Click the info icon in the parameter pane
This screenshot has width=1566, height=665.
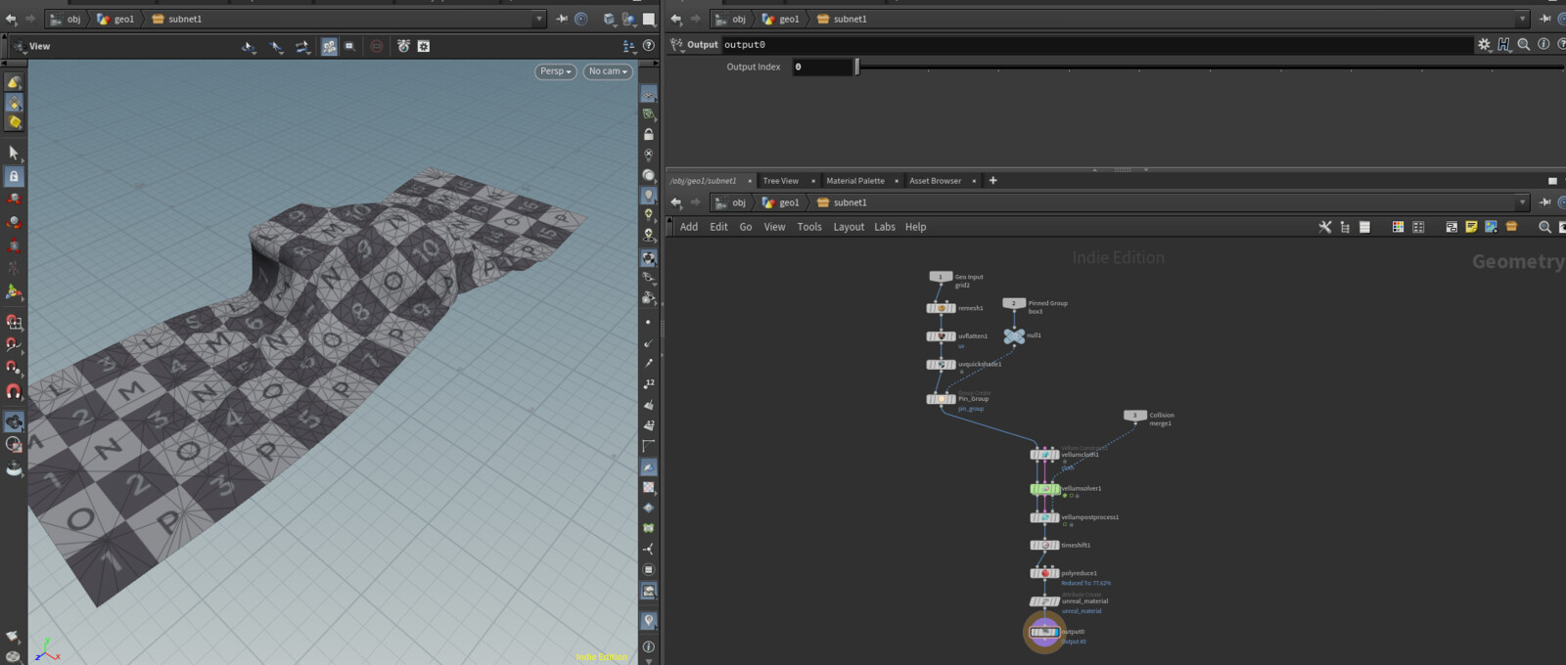tap(1543, 45)
